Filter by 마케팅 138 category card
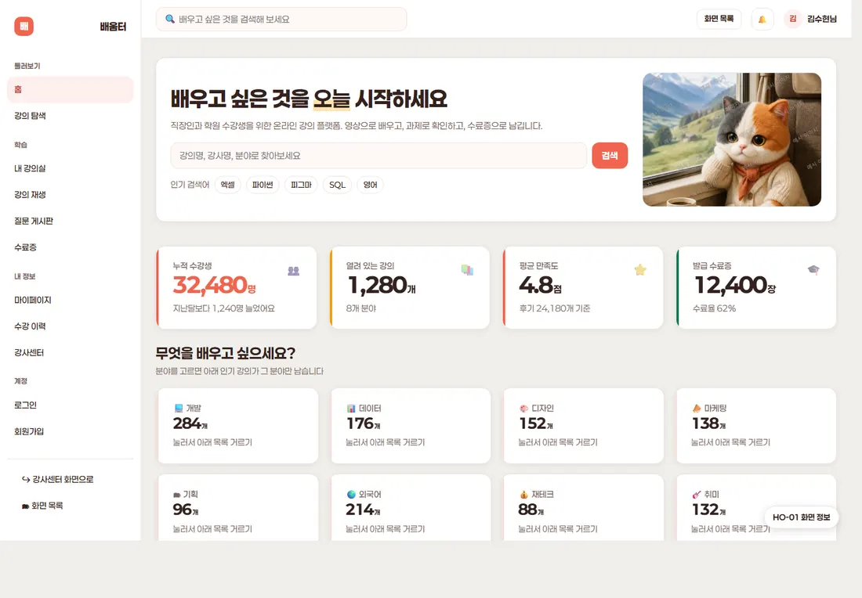 [756, 426]
